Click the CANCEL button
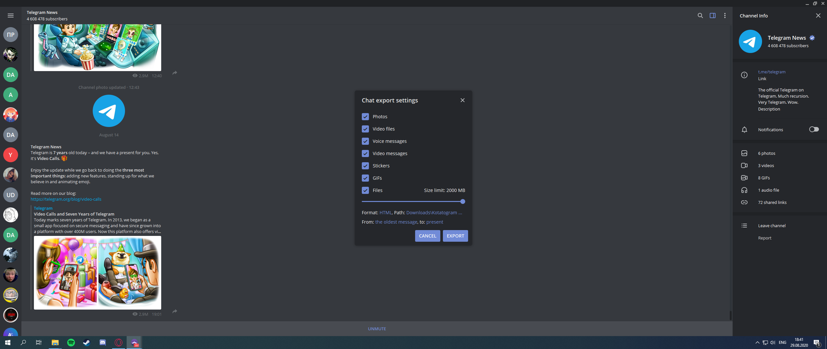 (427, 236)
